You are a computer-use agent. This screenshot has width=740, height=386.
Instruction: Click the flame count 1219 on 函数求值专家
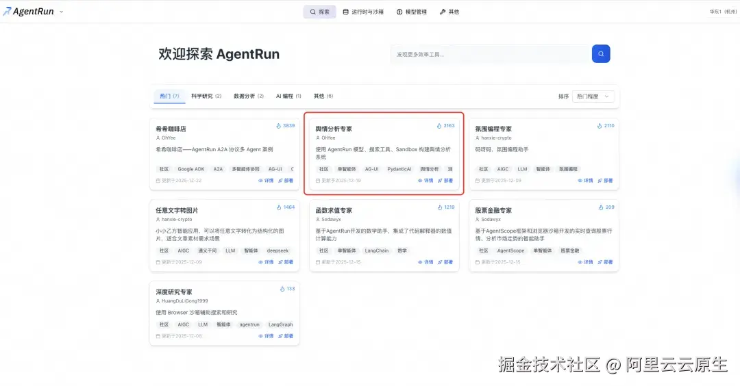tap(445, 207)
